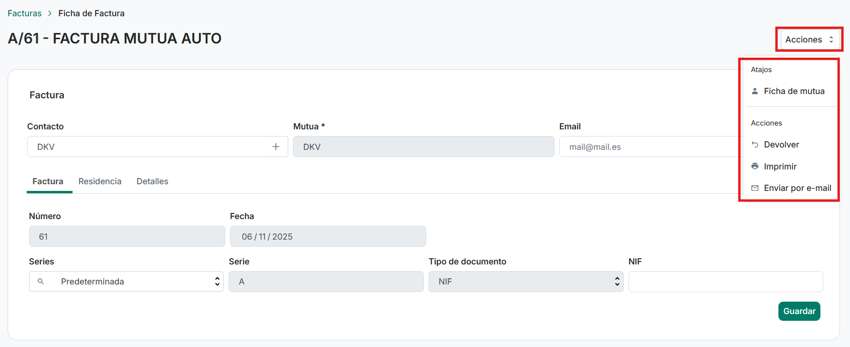Click the plus icon in Contacto field
This screenshot has height=347, width=850.
point(276,147)
